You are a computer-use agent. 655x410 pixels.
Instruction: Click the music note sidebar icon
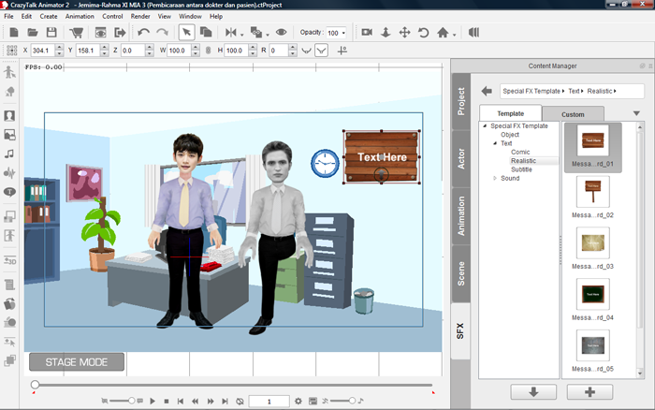click(9, 154)
